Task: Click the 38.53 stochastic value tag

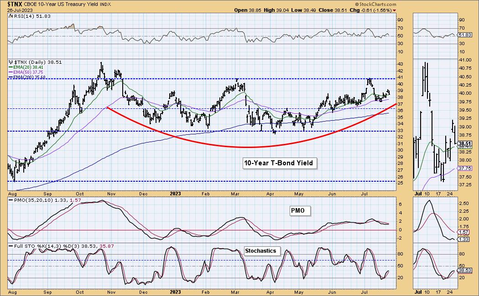Action: [x=464, y=270]
